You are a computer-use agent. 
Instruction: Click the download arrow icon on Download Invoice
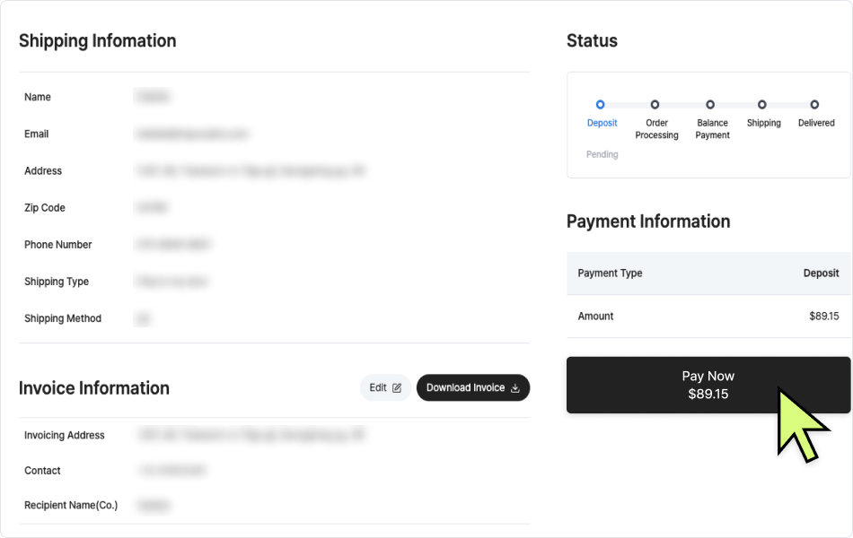click(515, 388)
